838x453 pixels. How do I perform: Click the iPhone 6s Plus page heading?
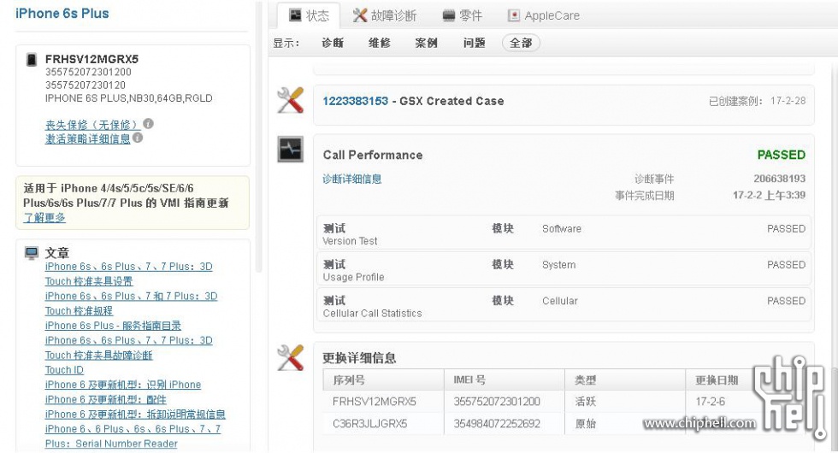tap(62, 14)
